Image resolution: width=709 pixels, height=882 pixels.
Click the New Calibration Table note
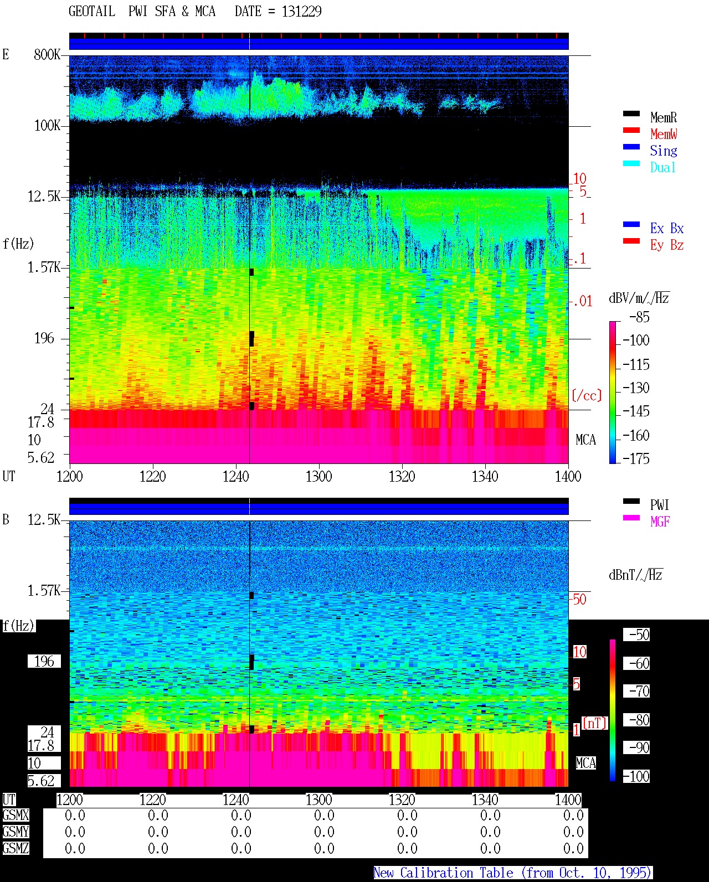tap(513, 873)
